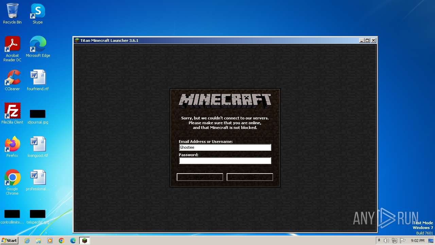Select the FileZilla Client shortcut
This screenshot has height=245, width=435.
(x=12, y=114)
